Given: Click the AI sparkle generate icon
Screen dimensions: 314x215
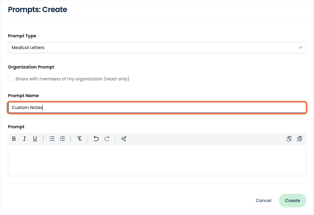Looking at the screenshot, I should 124,139.
